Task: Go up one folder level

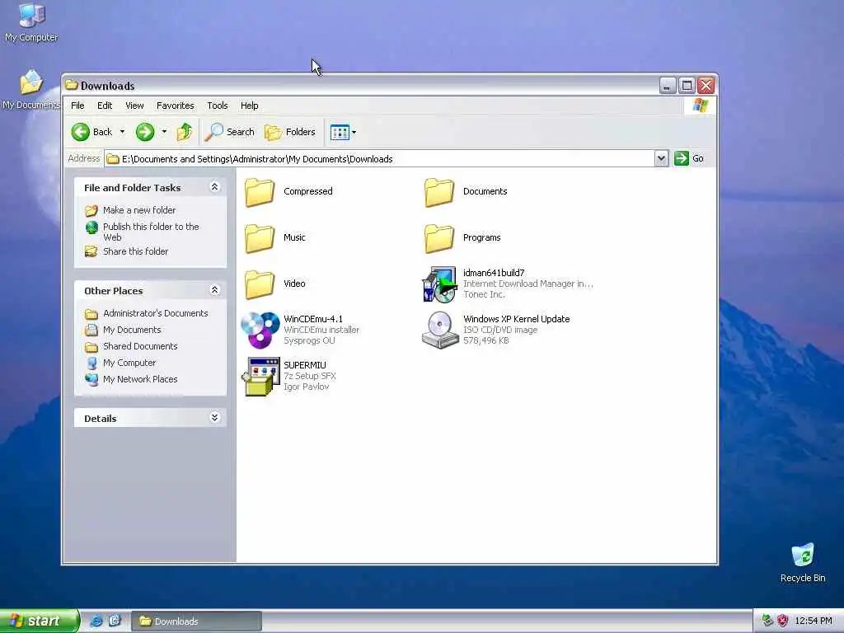Action: [185, 132]
